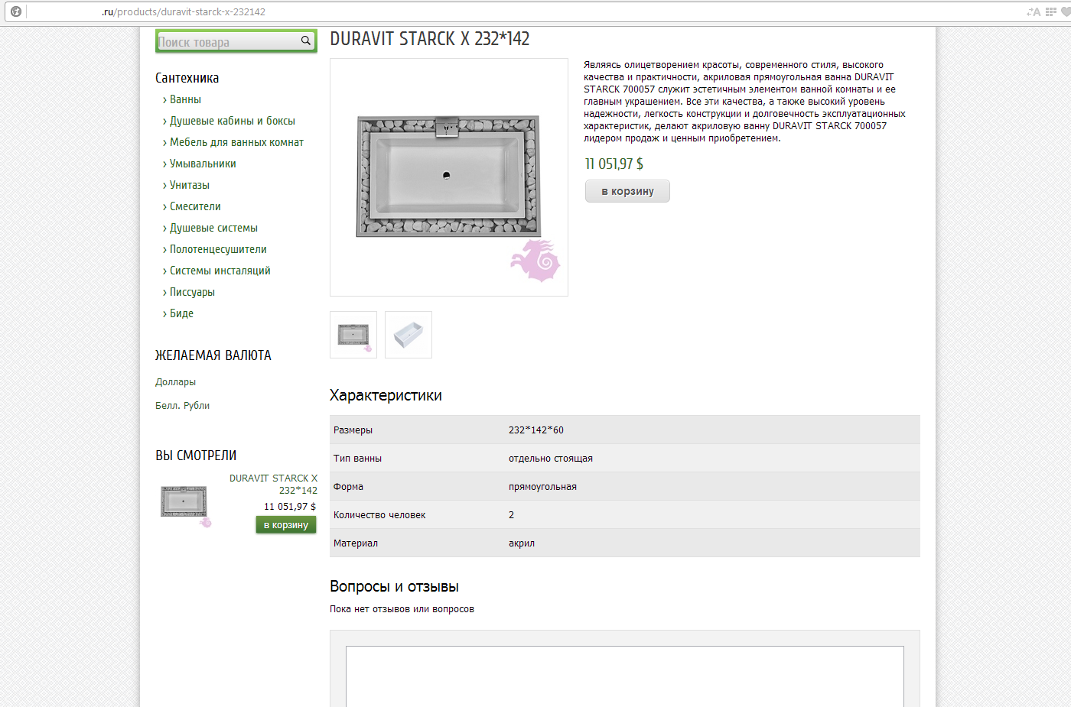The height and width of the screenshot is (707, 1071).
Task: Click the browser site info icon
Action: coord(15,11)
